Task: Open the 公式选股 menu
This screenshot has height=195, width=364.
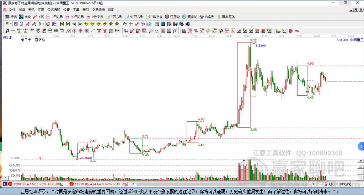Action: [x=54, y=10]
